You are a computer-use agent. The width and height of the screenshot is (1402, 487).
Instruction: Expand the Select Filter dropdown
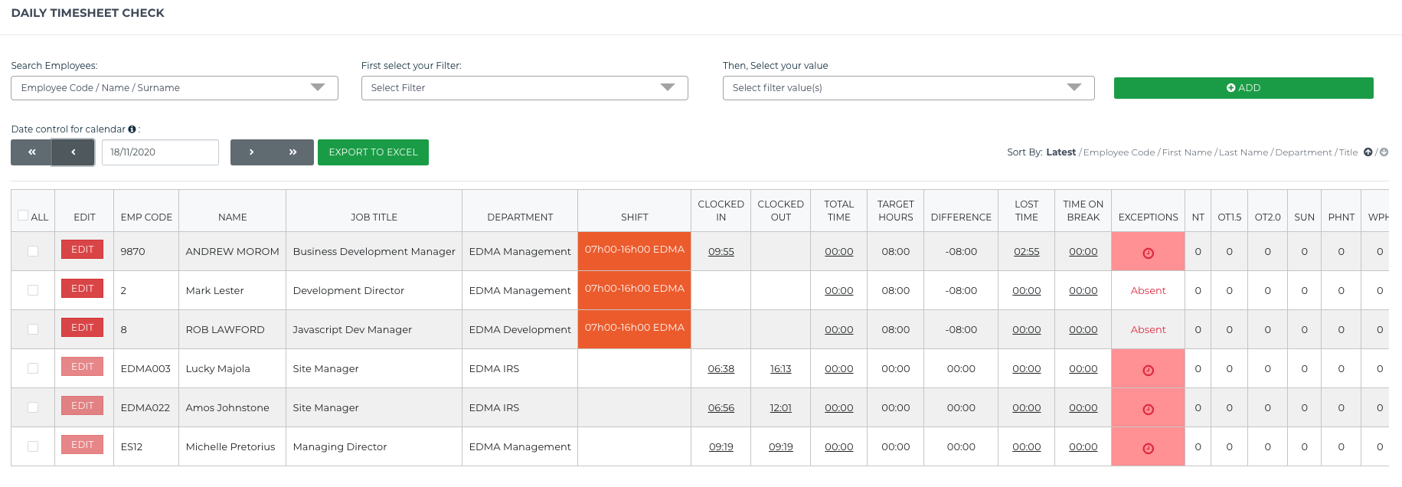pos(525,88)
